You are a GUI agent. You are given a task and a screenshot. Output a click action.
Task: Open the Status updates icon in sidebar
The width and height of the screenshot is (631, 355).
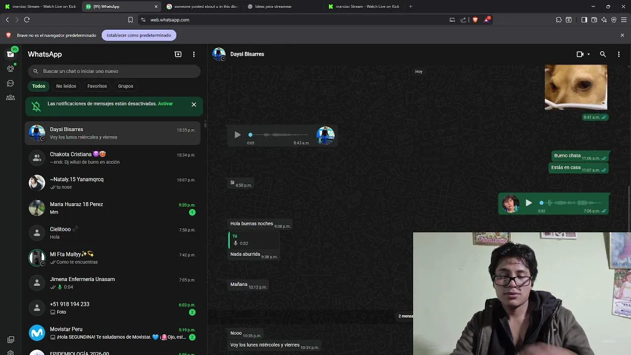point(10,69)
